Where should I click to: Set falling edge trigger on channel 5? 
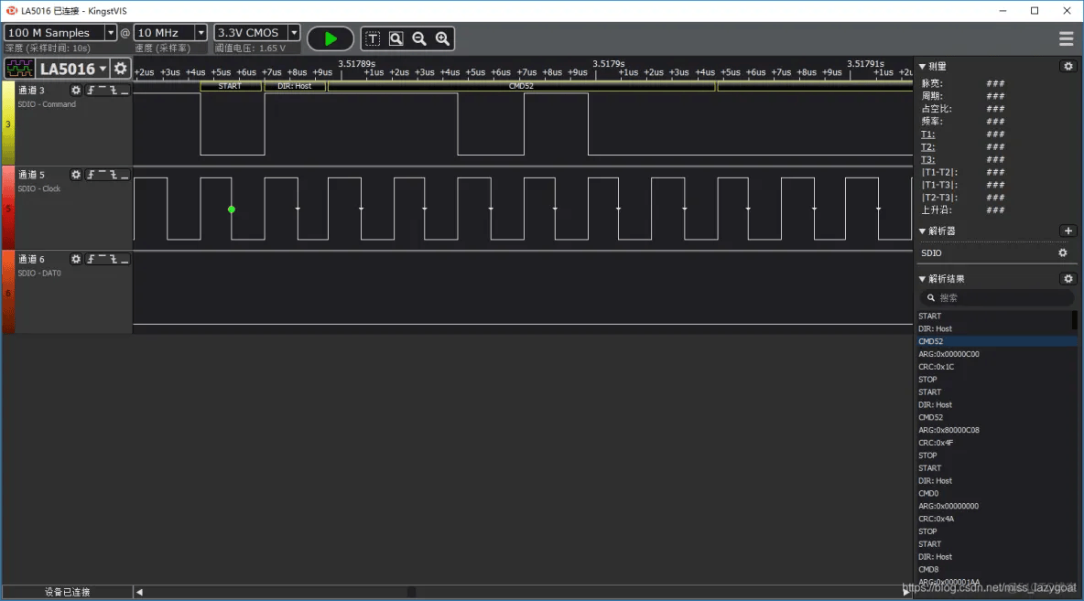click(114, 175)
